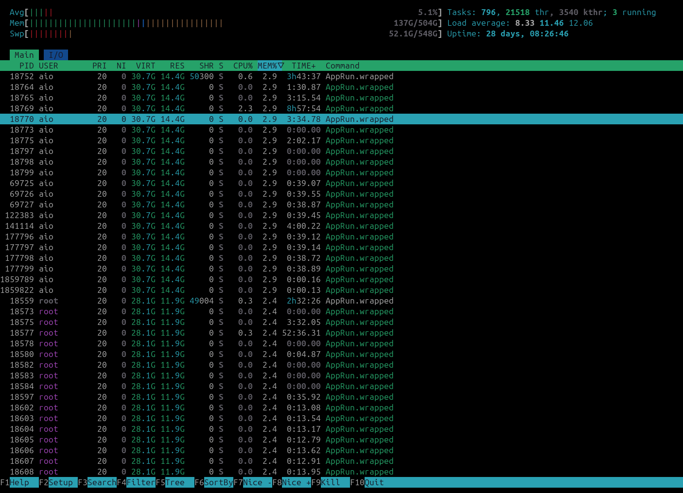
Task: Switch to the Main tab
Action: (24, 55)
